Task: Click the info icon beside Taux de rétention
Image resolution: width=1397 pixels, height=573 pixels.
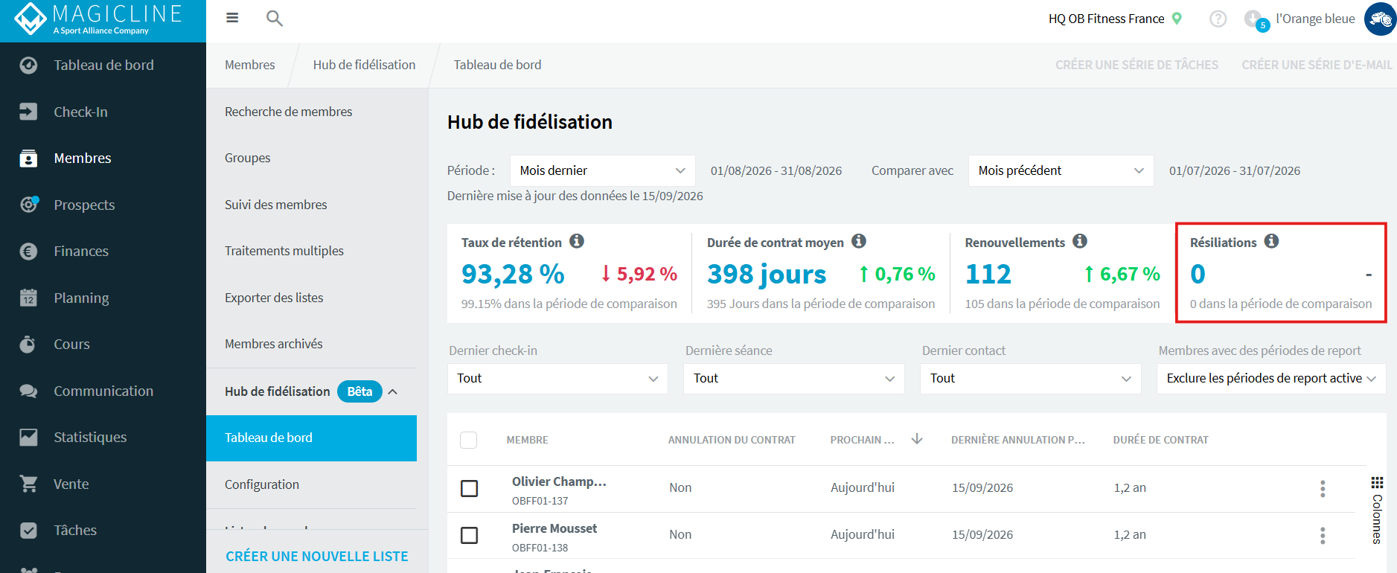Action: [x=577, y=241]
